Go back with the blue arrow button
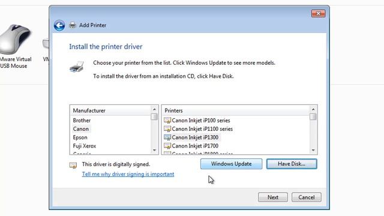384x216 pixels. 59,25
